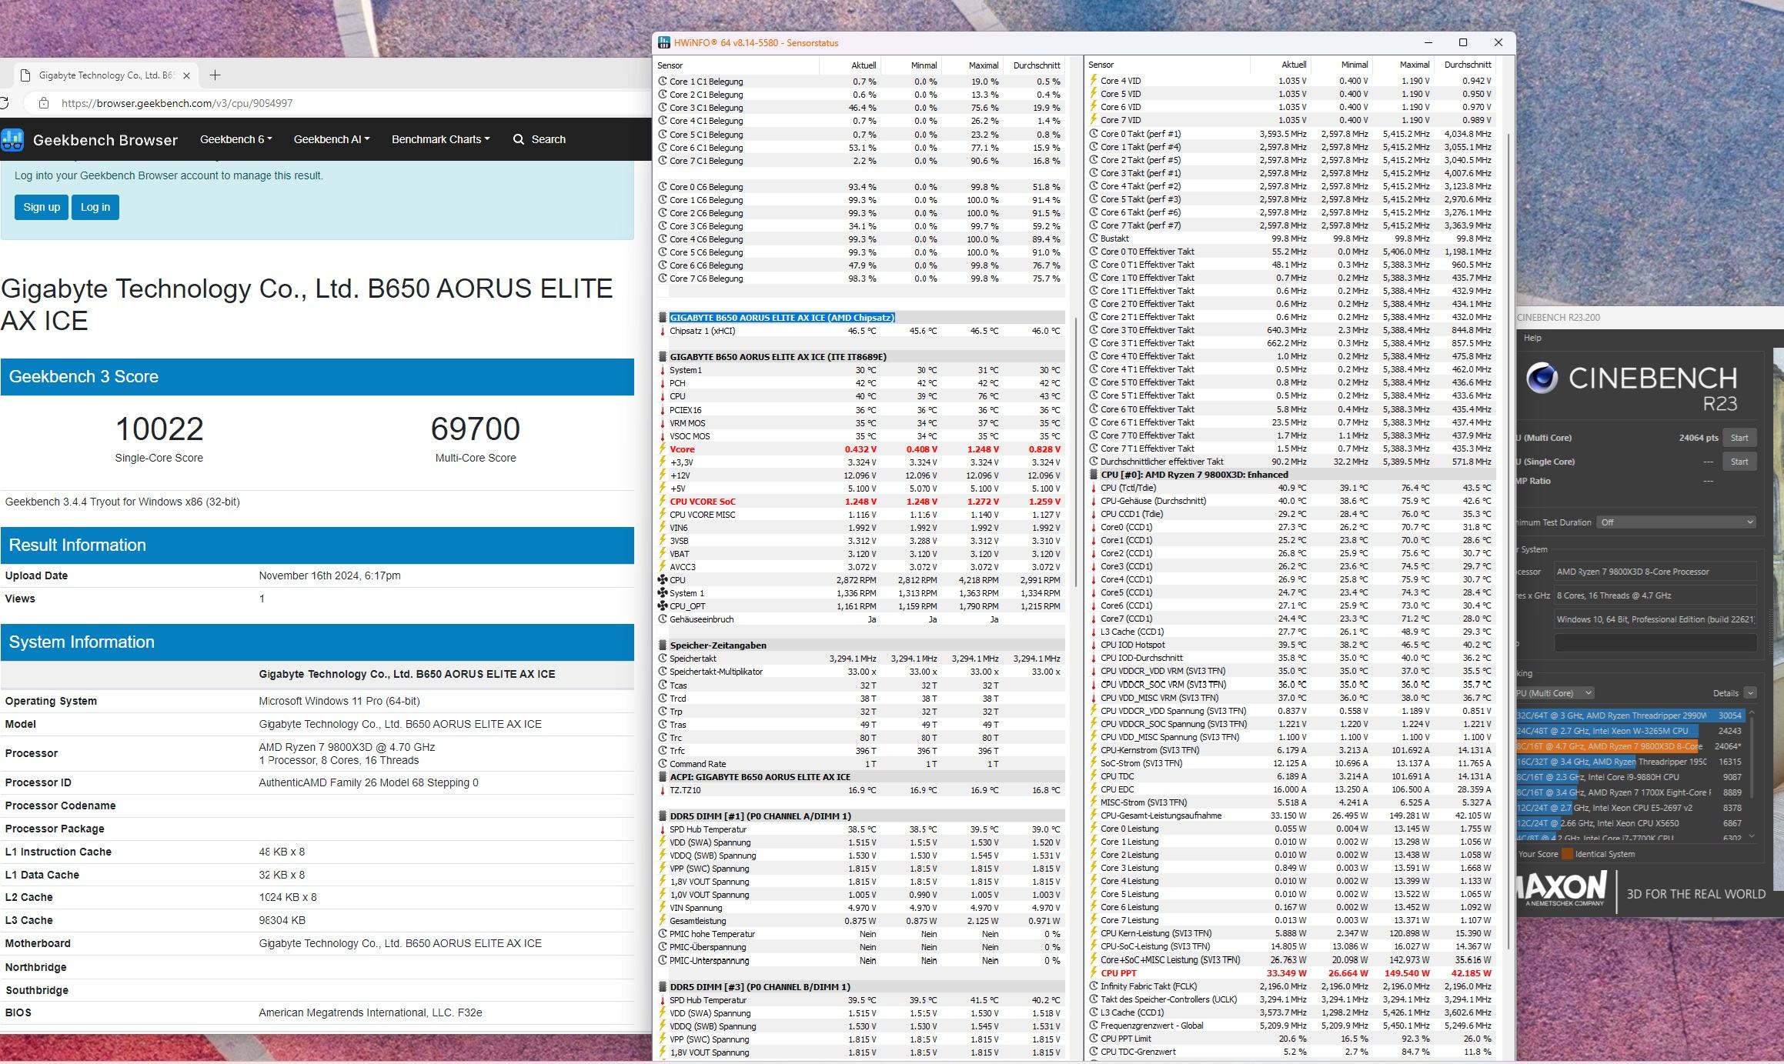Viewport: 1784px width, 1064px height.
Task: Open the Help menu in Cinebench
Action: pyautogui.click(x=1532, y=338)
